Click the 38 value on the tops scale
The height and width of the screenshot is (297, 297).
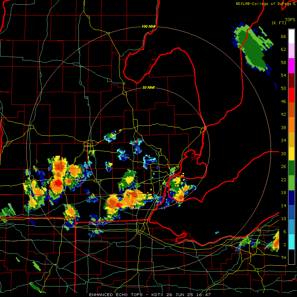pyautogui.click(x=283, y=127)
